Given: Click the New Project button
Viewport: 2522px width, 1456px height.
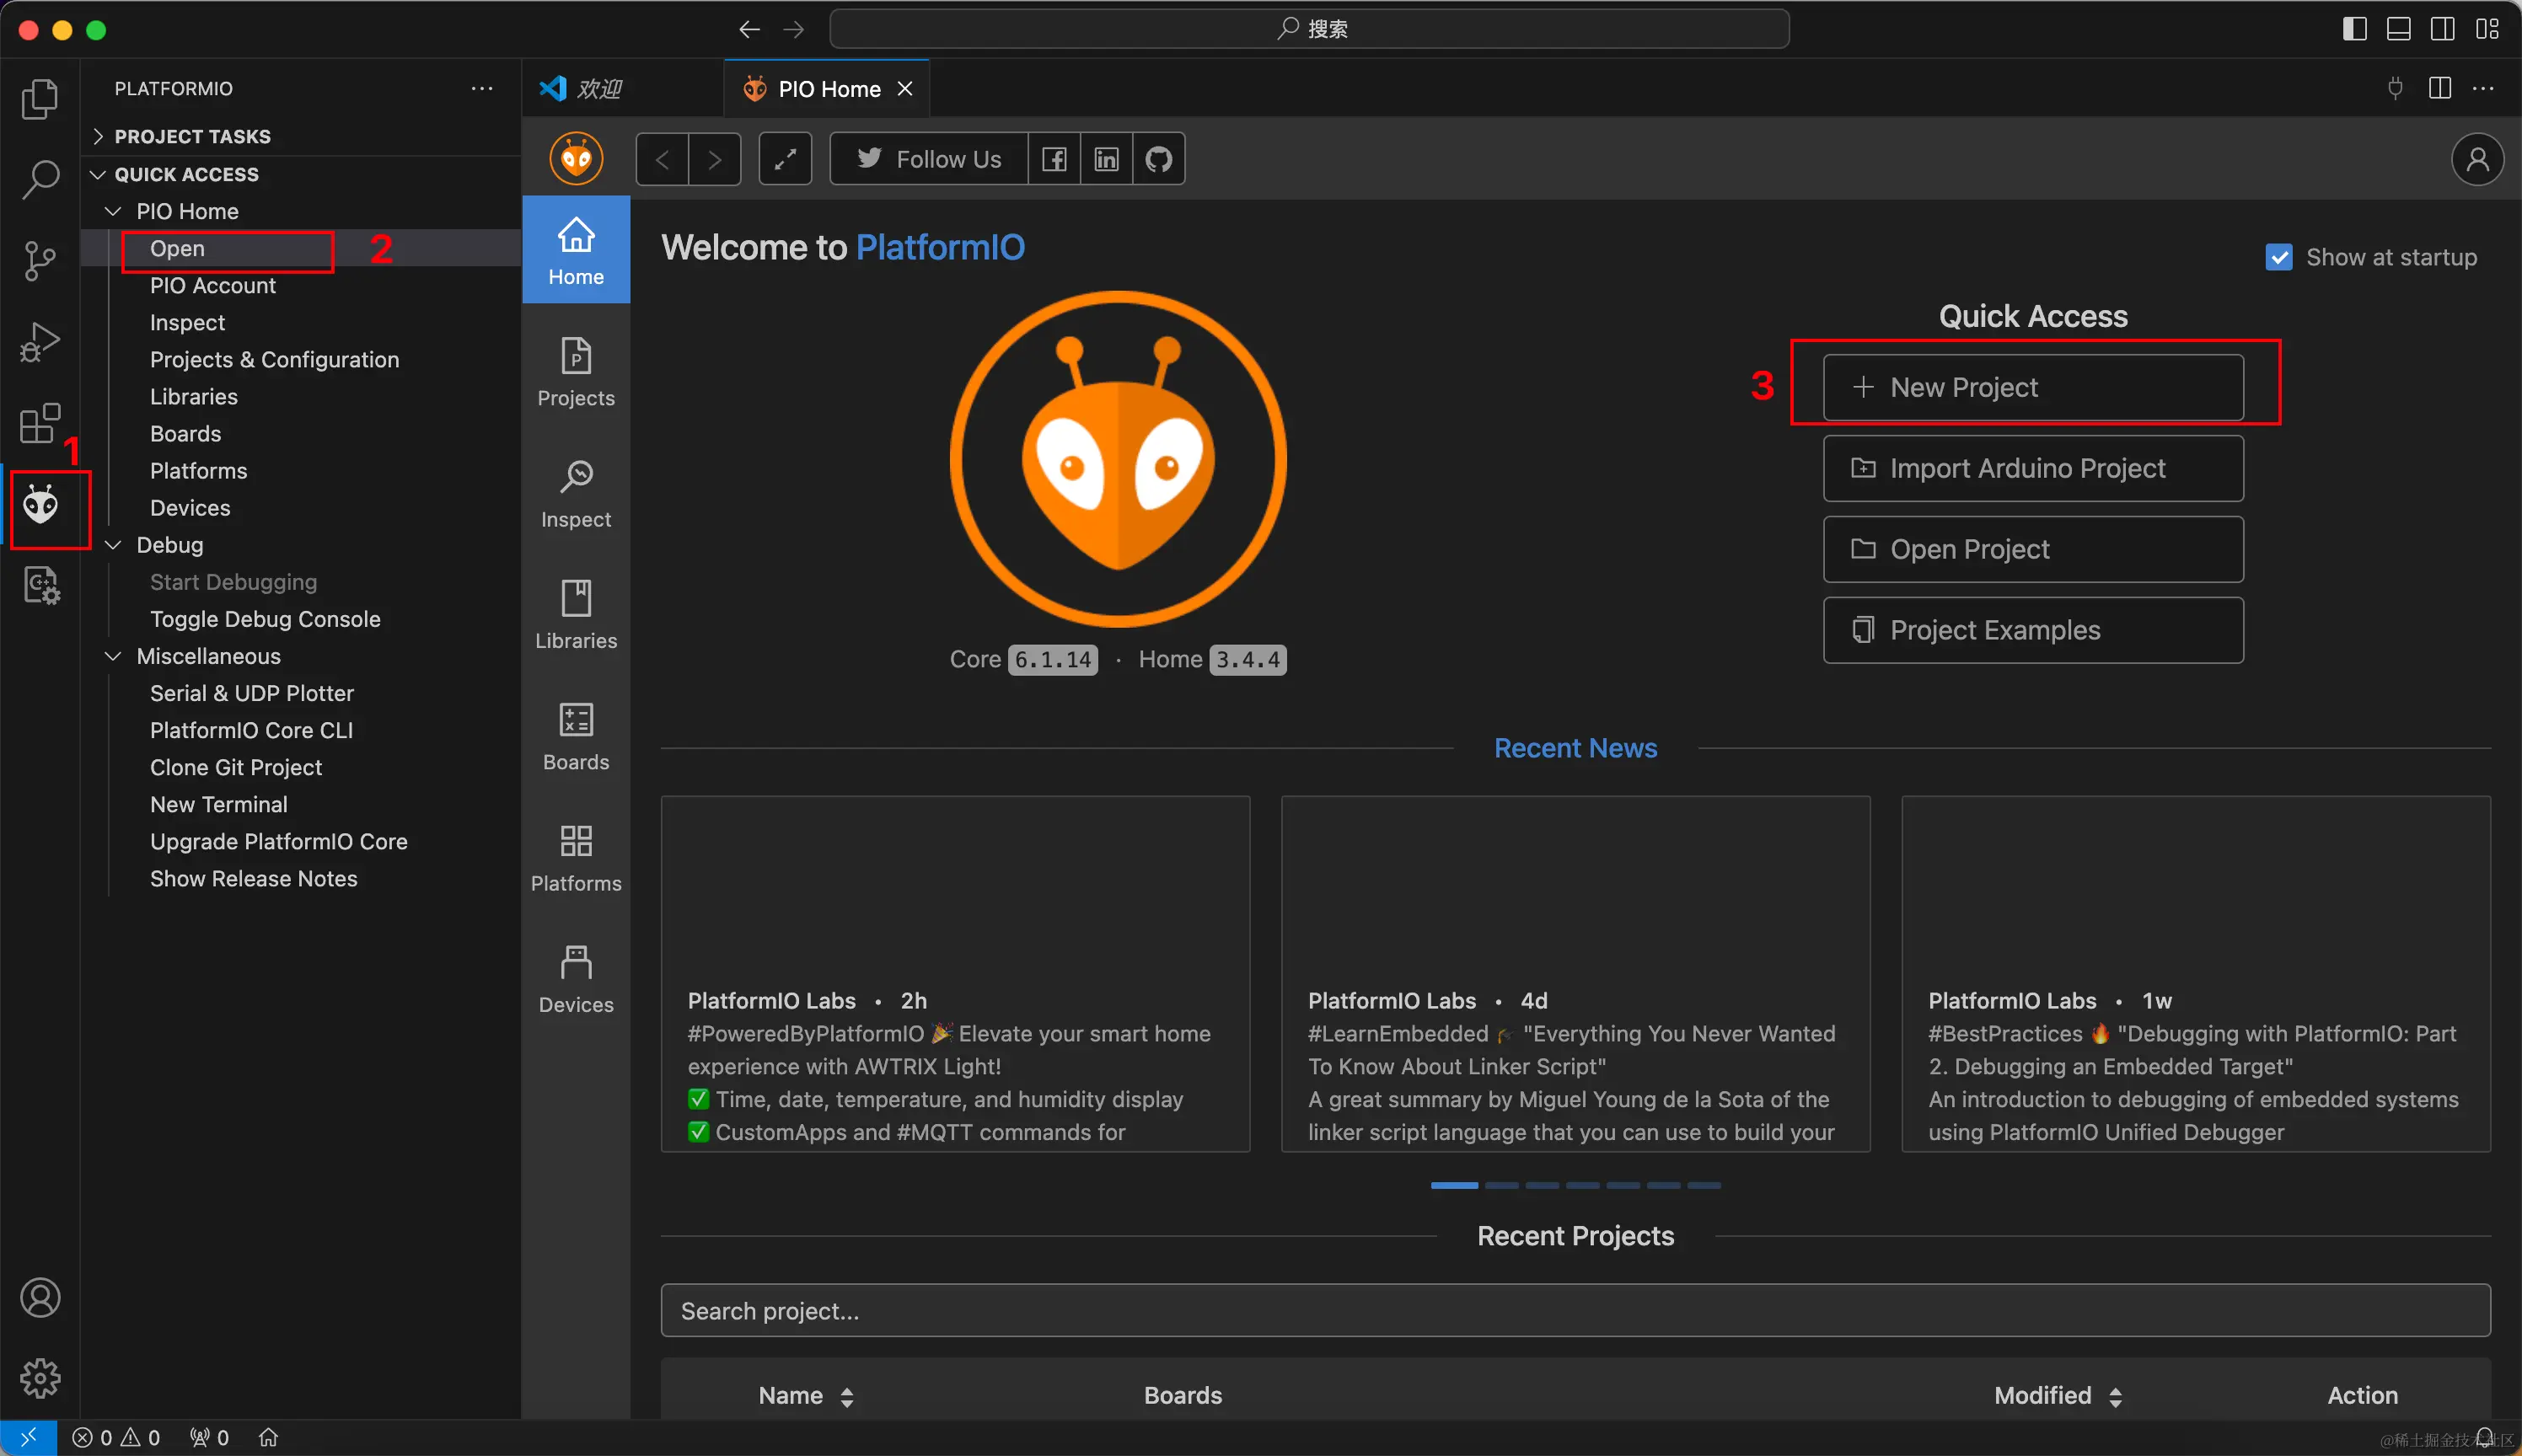Looking at the screenshot, I should tap(2033, 387).
